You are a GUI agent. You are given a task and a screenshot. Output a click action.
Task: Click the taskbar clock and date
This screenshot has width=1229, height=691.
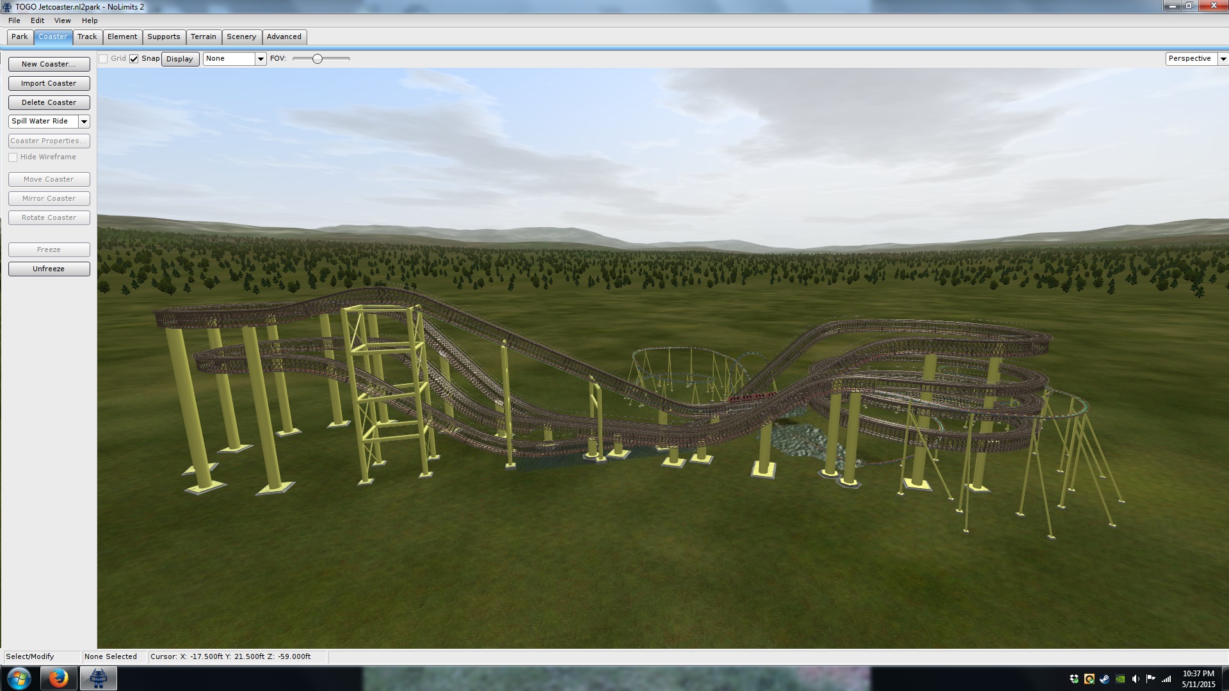1198,679
